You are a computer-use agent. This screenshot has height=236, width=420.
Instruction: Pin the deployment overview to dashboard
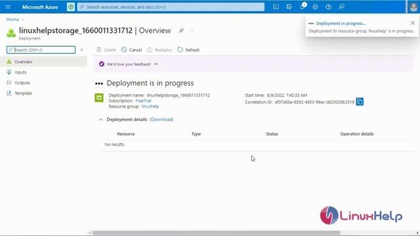[181, 31]
